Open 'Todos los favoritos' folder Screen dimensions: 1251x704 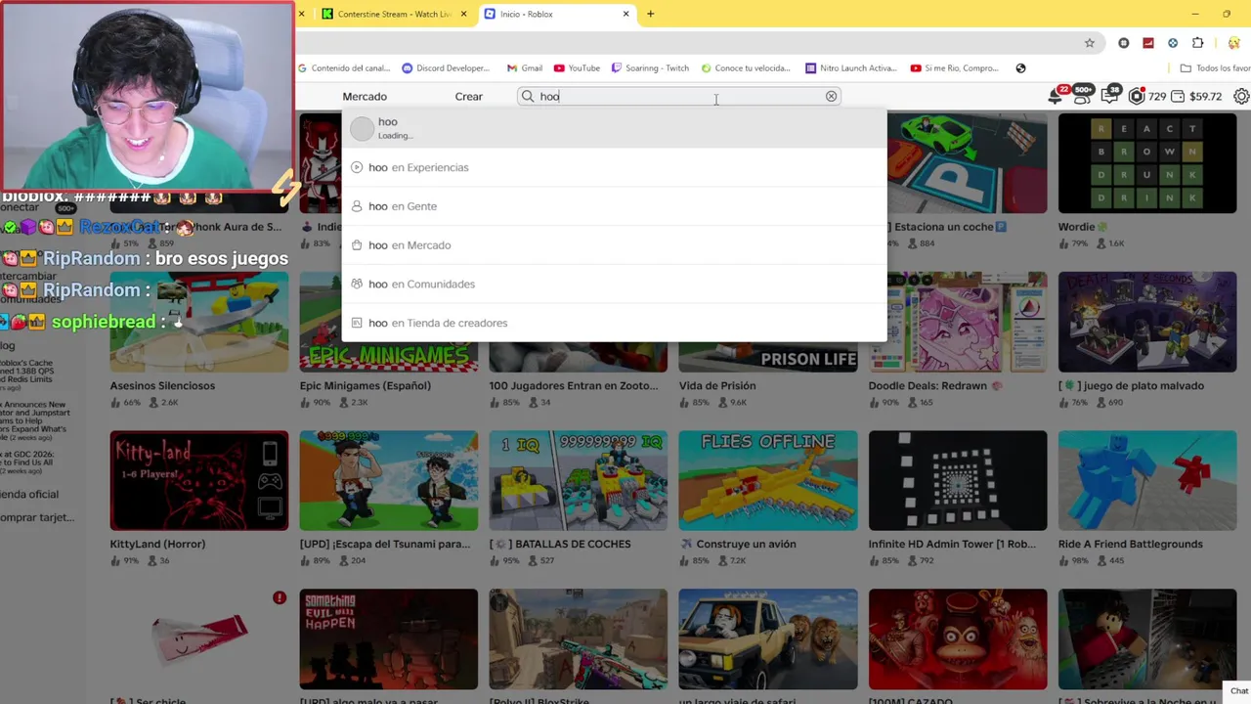(1215, 68)
